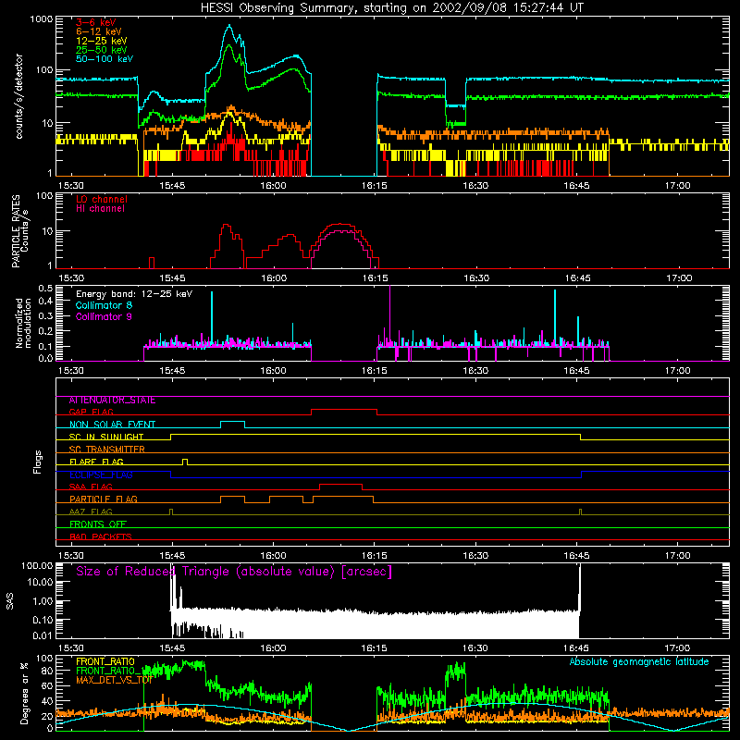Click the LO channel legend label
The image size is (740, 740).
tap(102, 199)
